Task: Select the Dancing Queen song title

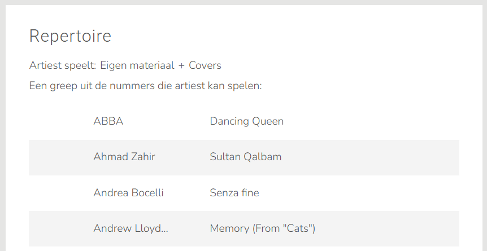Action: click(246, 121)
